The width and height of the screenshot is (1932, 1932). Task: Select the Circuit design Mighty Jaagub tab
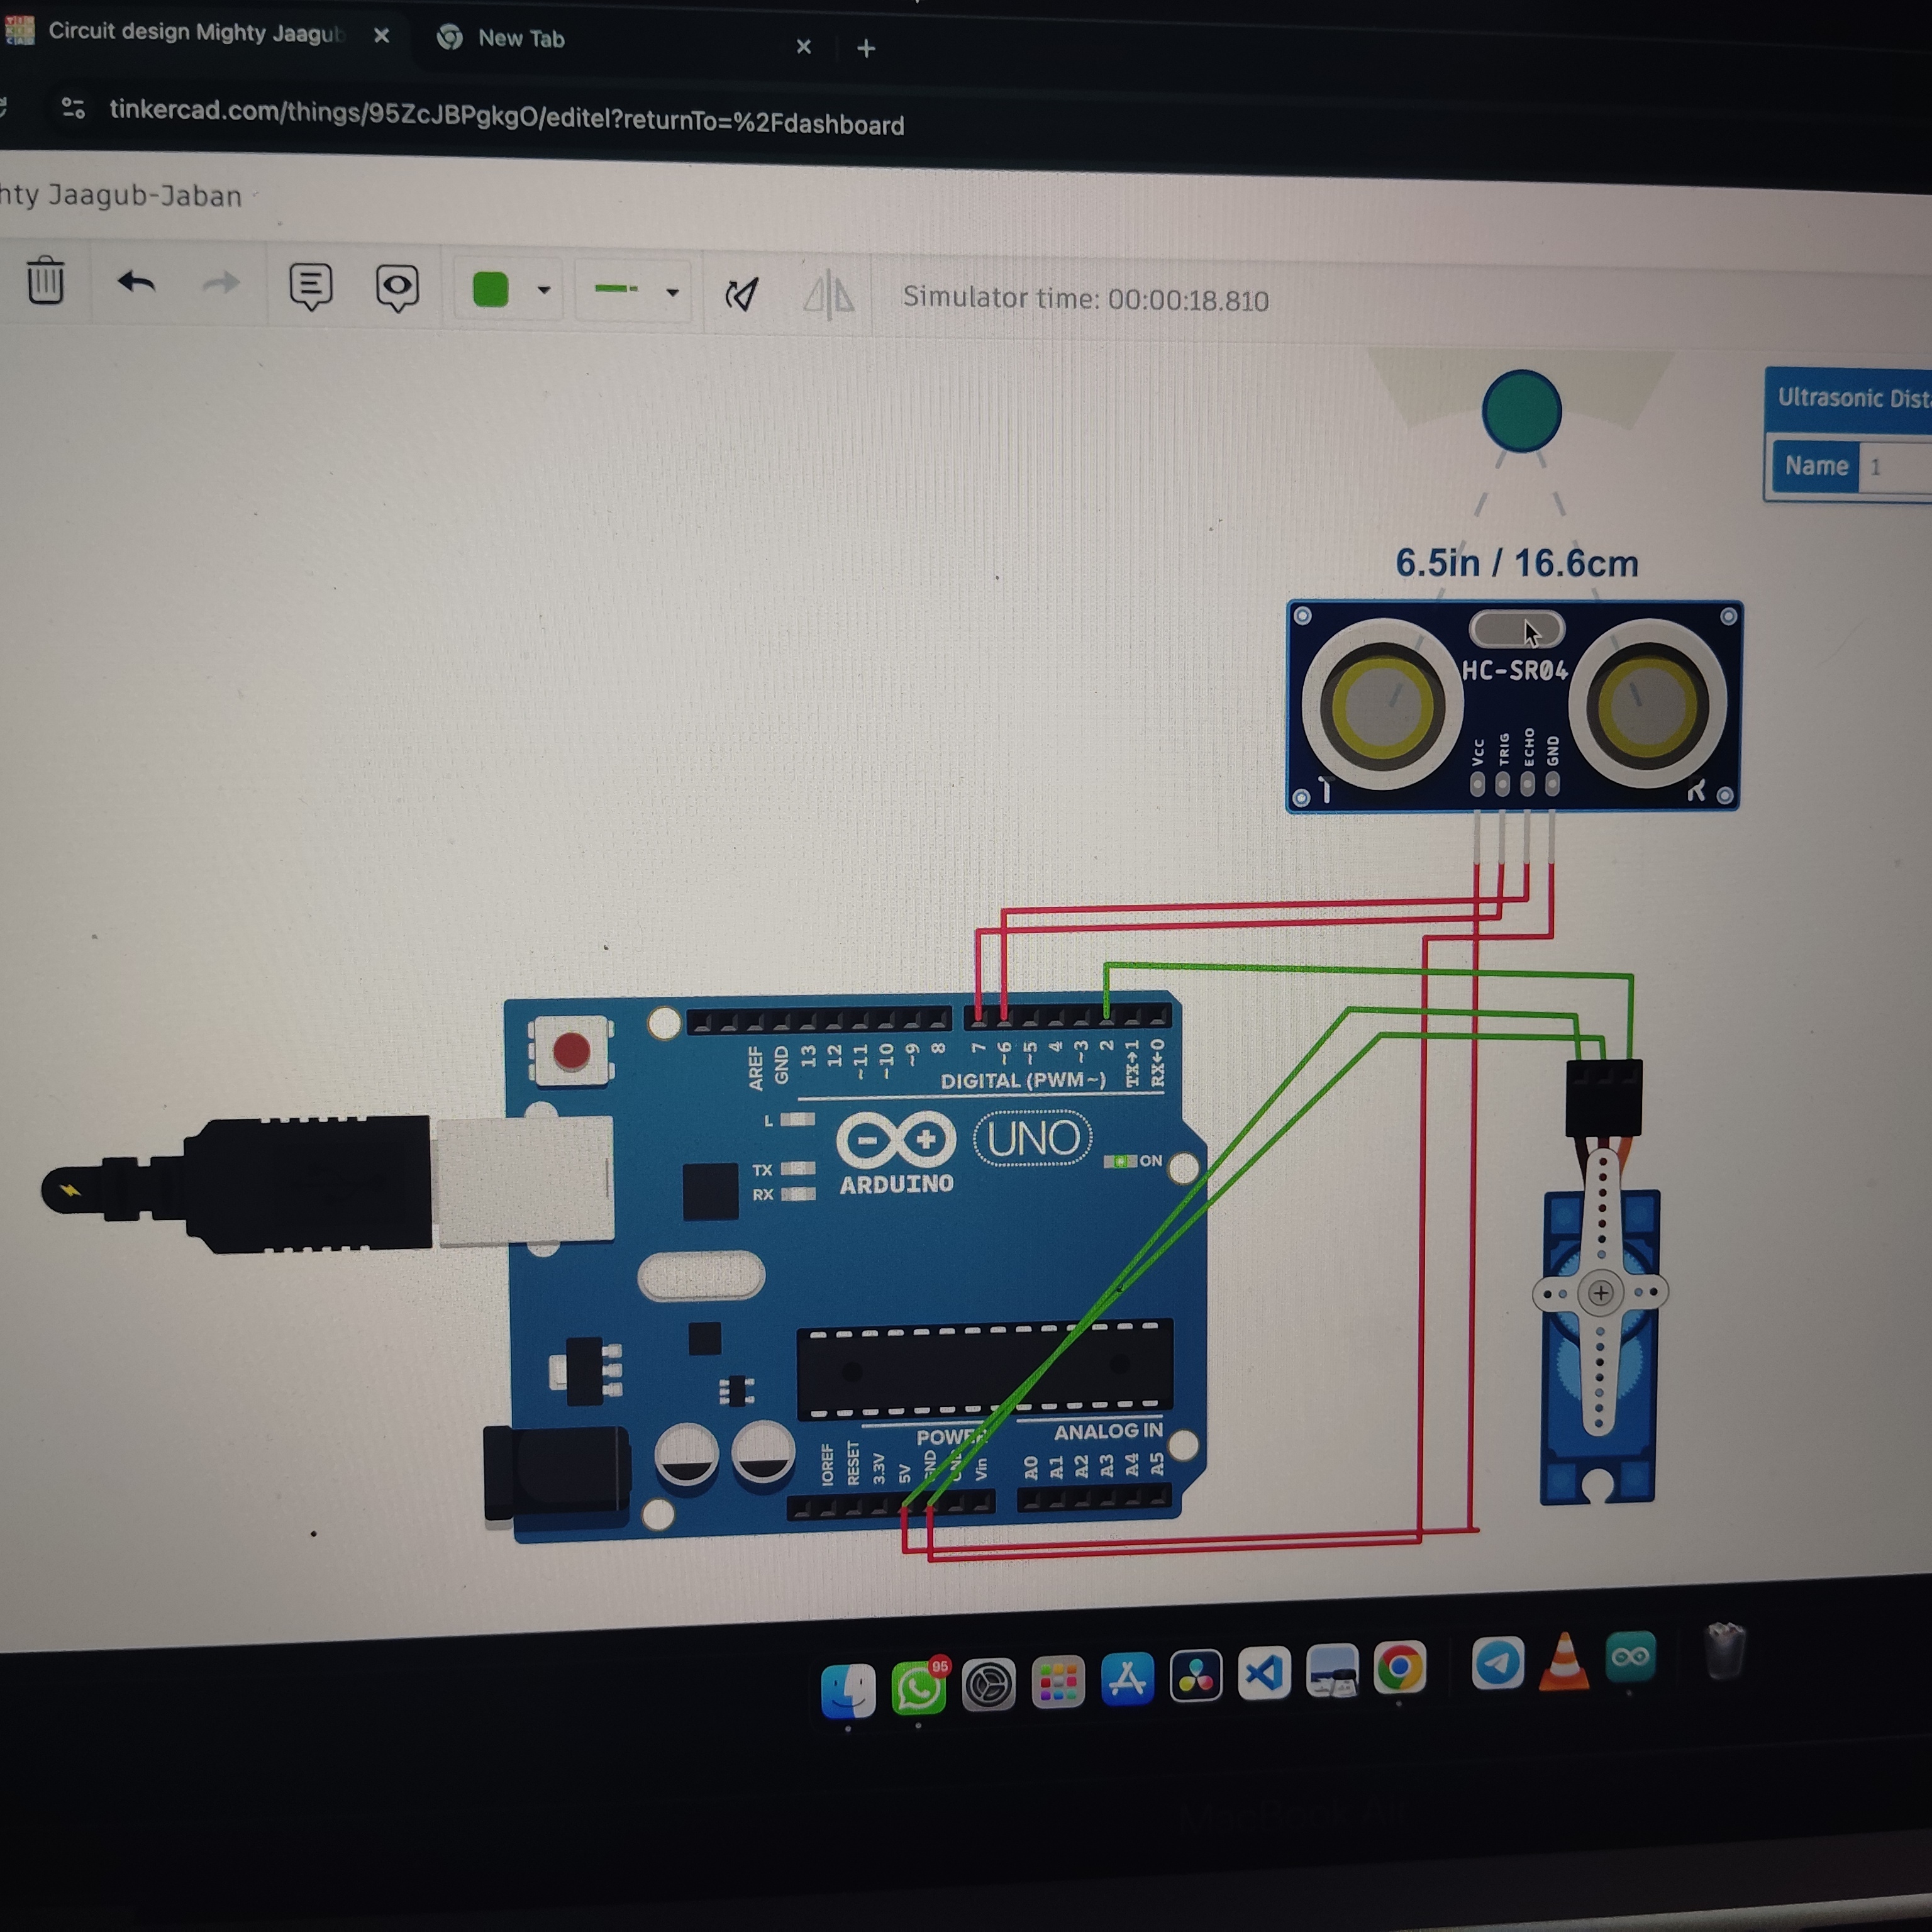[x=195, y=33]
